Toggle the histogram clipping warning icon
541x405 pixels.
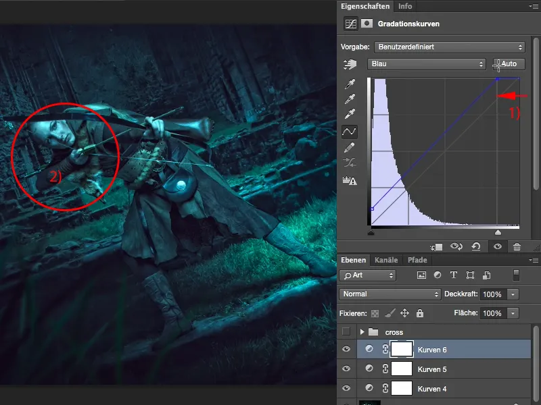[x=349, y=180]
